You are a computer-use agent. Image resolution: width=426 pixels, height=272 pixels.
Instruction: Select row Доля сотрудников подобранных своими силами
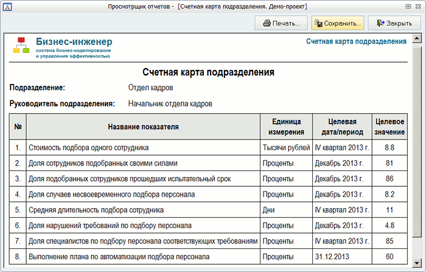click(x=208, y=163)
